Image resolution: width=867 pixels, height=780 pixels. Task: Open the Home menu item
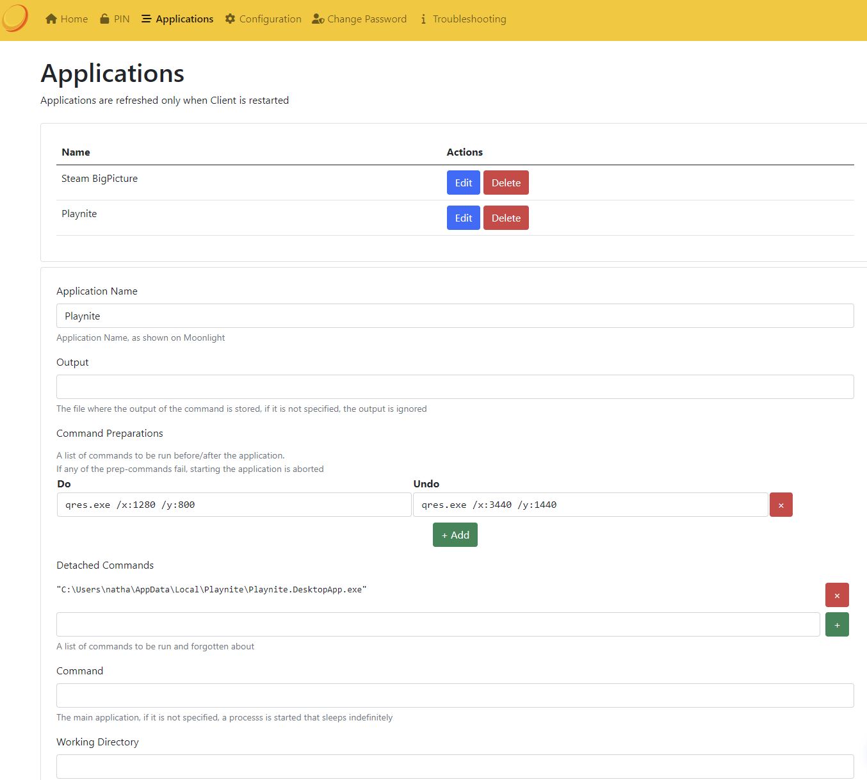click(67, 19)
